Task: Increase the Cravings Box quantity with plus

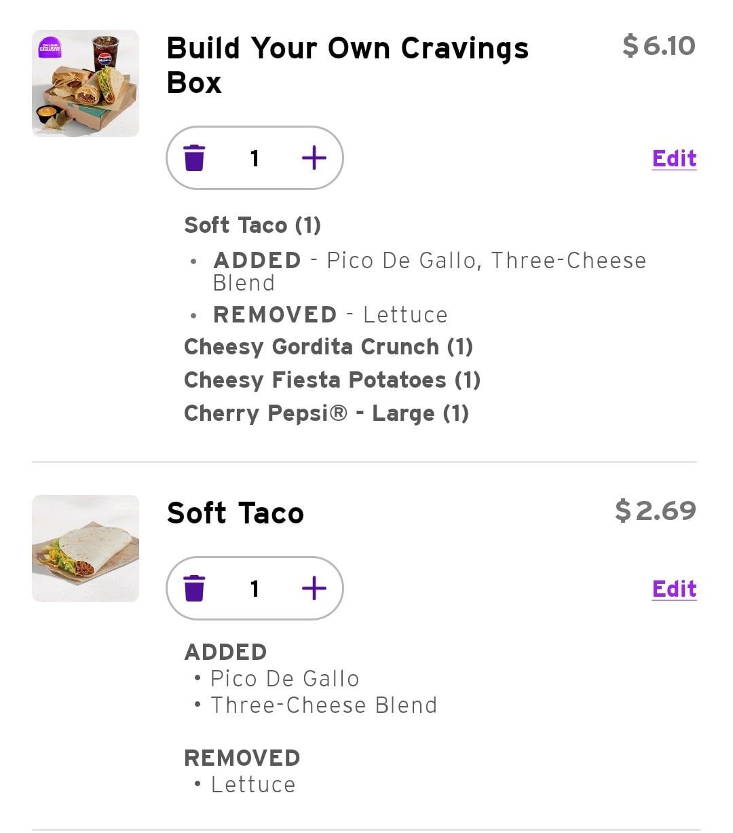Action: 314,158
